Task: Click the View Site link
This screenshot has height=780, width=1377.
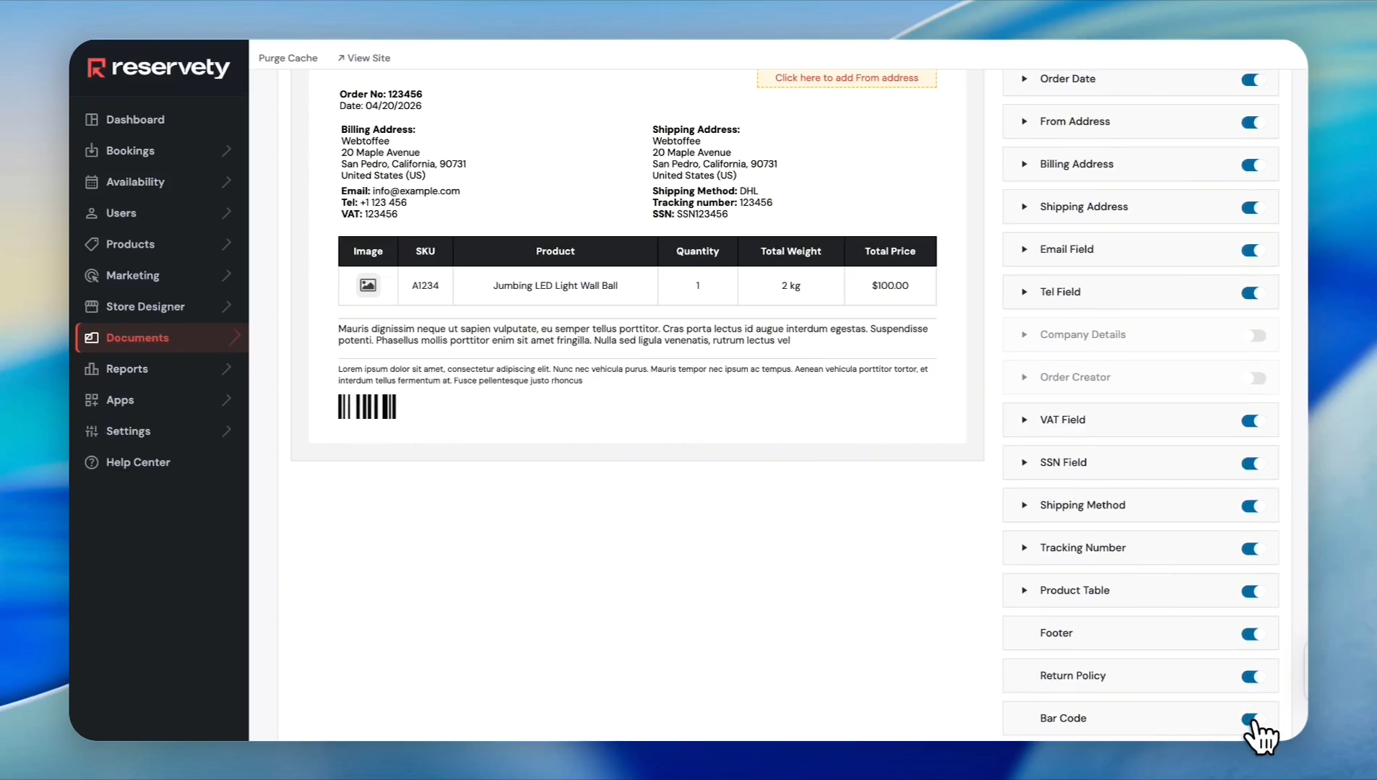Action: pos(364,58)
